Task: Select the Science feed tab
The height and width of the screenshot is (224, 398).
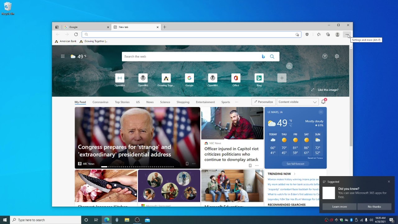Action: (165, 102)
